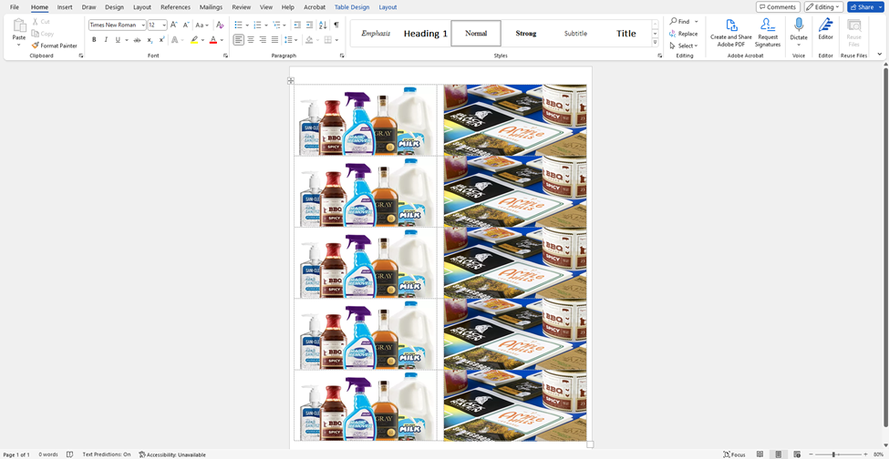Select Print Layout view button

(779, 454)
